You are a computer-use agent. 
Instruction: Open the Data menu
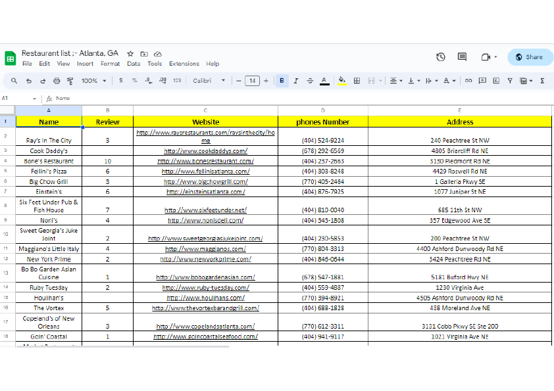point(134,64)
